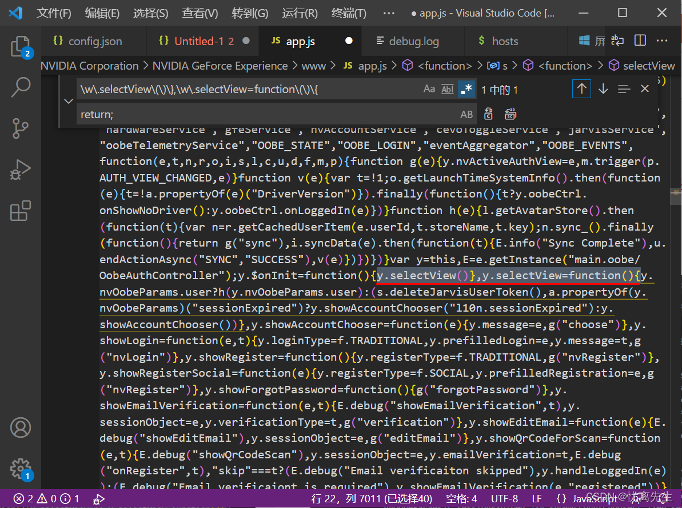Open NVIDIA Corporation breadcrumb dropdown
The height and width of the screenshot is (508, 682).
pos(90,66)
